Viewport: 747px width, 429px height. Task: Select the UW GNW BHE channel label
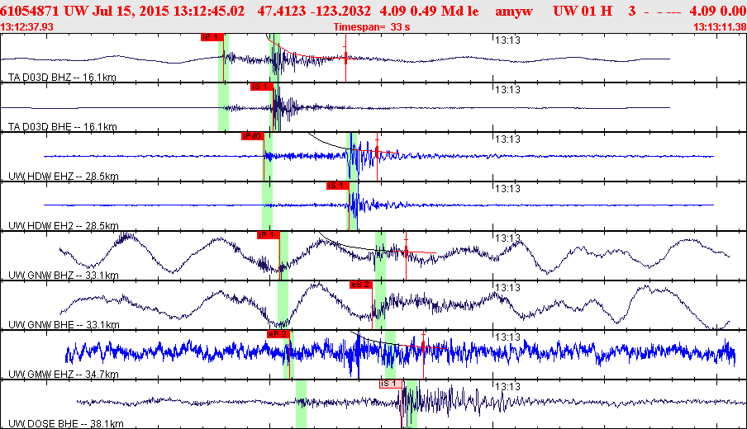[64, 324]
